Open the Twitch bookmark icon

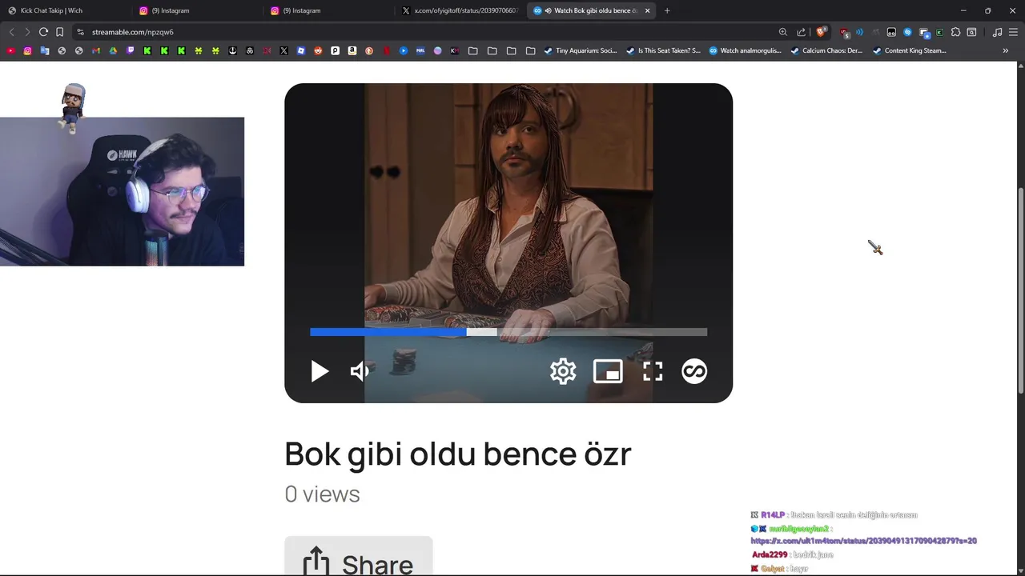coord(130,50)
